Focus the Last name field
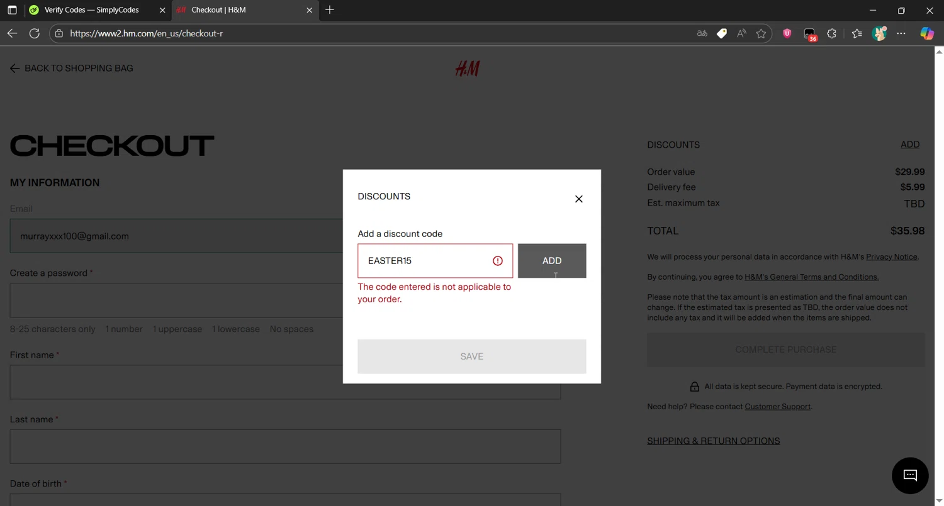This screenshot has height=506, width=944. (285, 446)
